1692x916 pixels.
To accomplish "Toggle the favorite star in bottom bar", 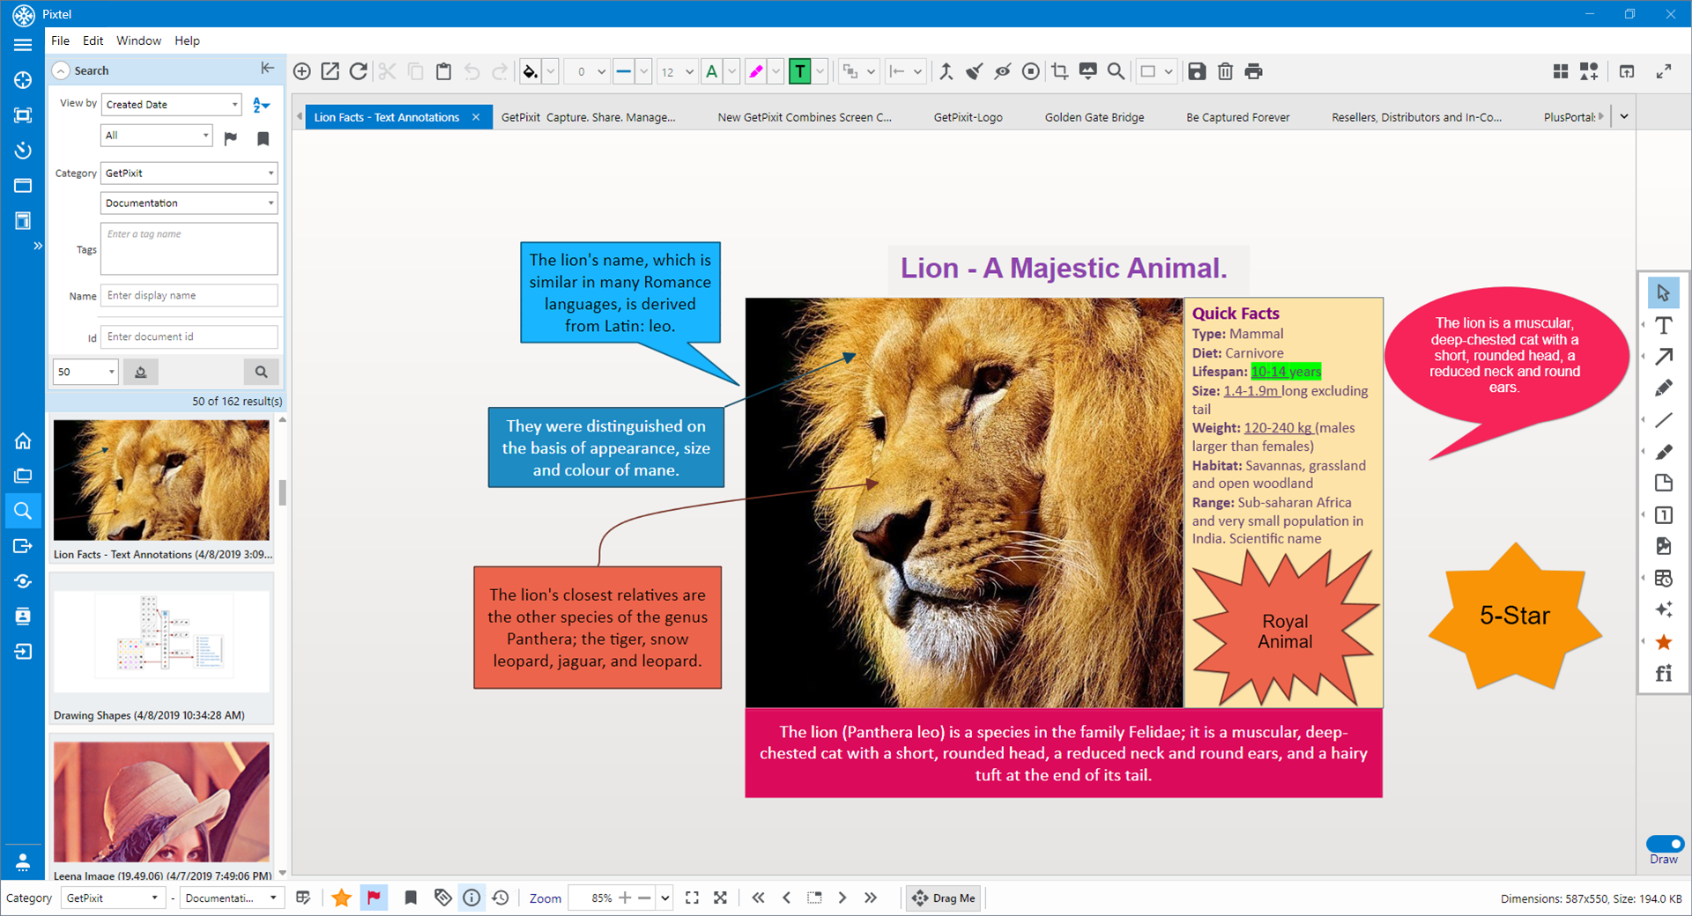I will (342, 898).
